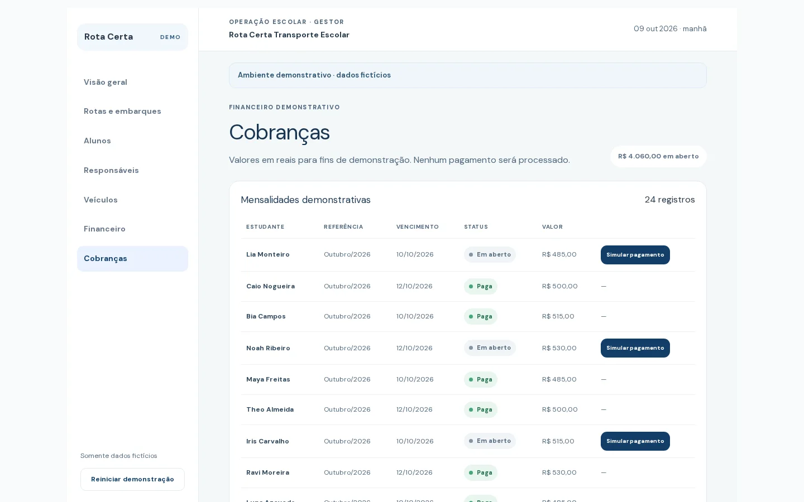804x502 pixels.
Task: Open the Alunos section
Action: (132, 141)
